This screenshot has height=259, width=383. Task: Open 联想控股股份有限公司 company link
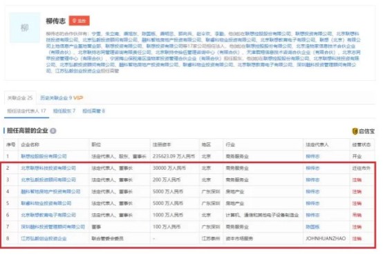click(44, 156)
